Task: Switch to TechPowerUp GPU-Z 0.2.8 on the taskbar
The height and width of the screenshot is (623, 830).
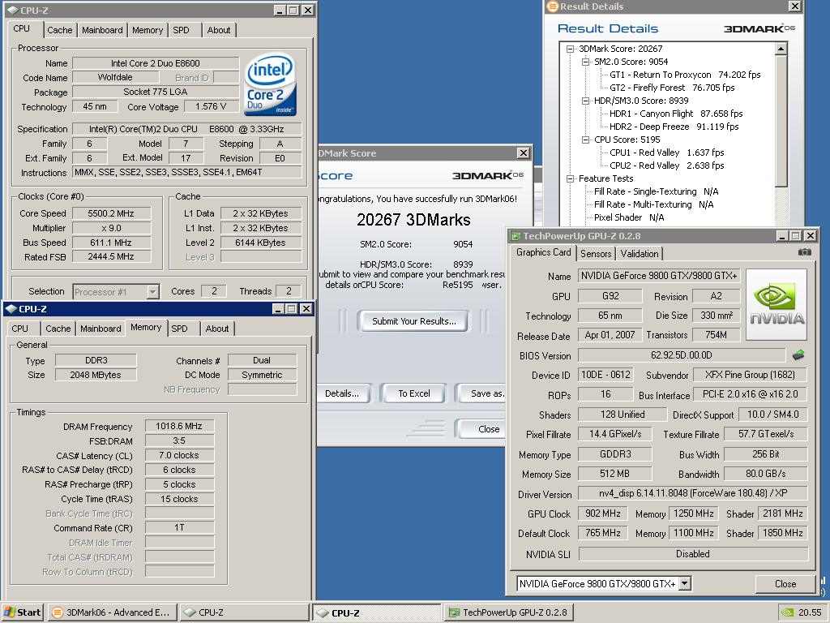Action: tap(508, 612)
